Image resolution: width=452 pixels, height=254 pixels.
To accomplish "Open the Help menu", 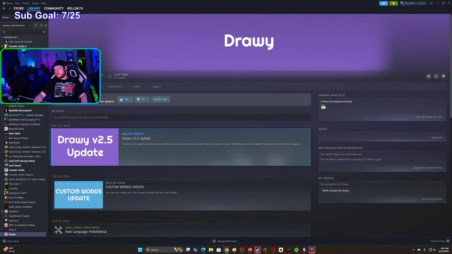I will point(43,3).
